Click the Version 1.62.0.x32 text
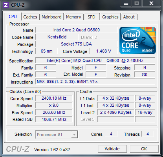Image resolution: width=163 pixels, height=157 pixels. (52, 150)
